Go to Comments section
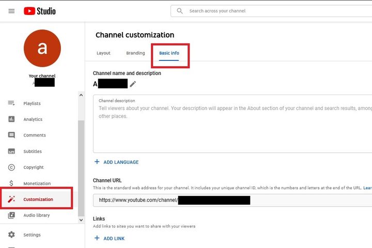 (35, 135)
